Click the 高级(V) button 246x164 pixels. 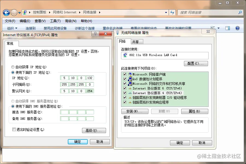pyautogui.click(x=94, y=130)
